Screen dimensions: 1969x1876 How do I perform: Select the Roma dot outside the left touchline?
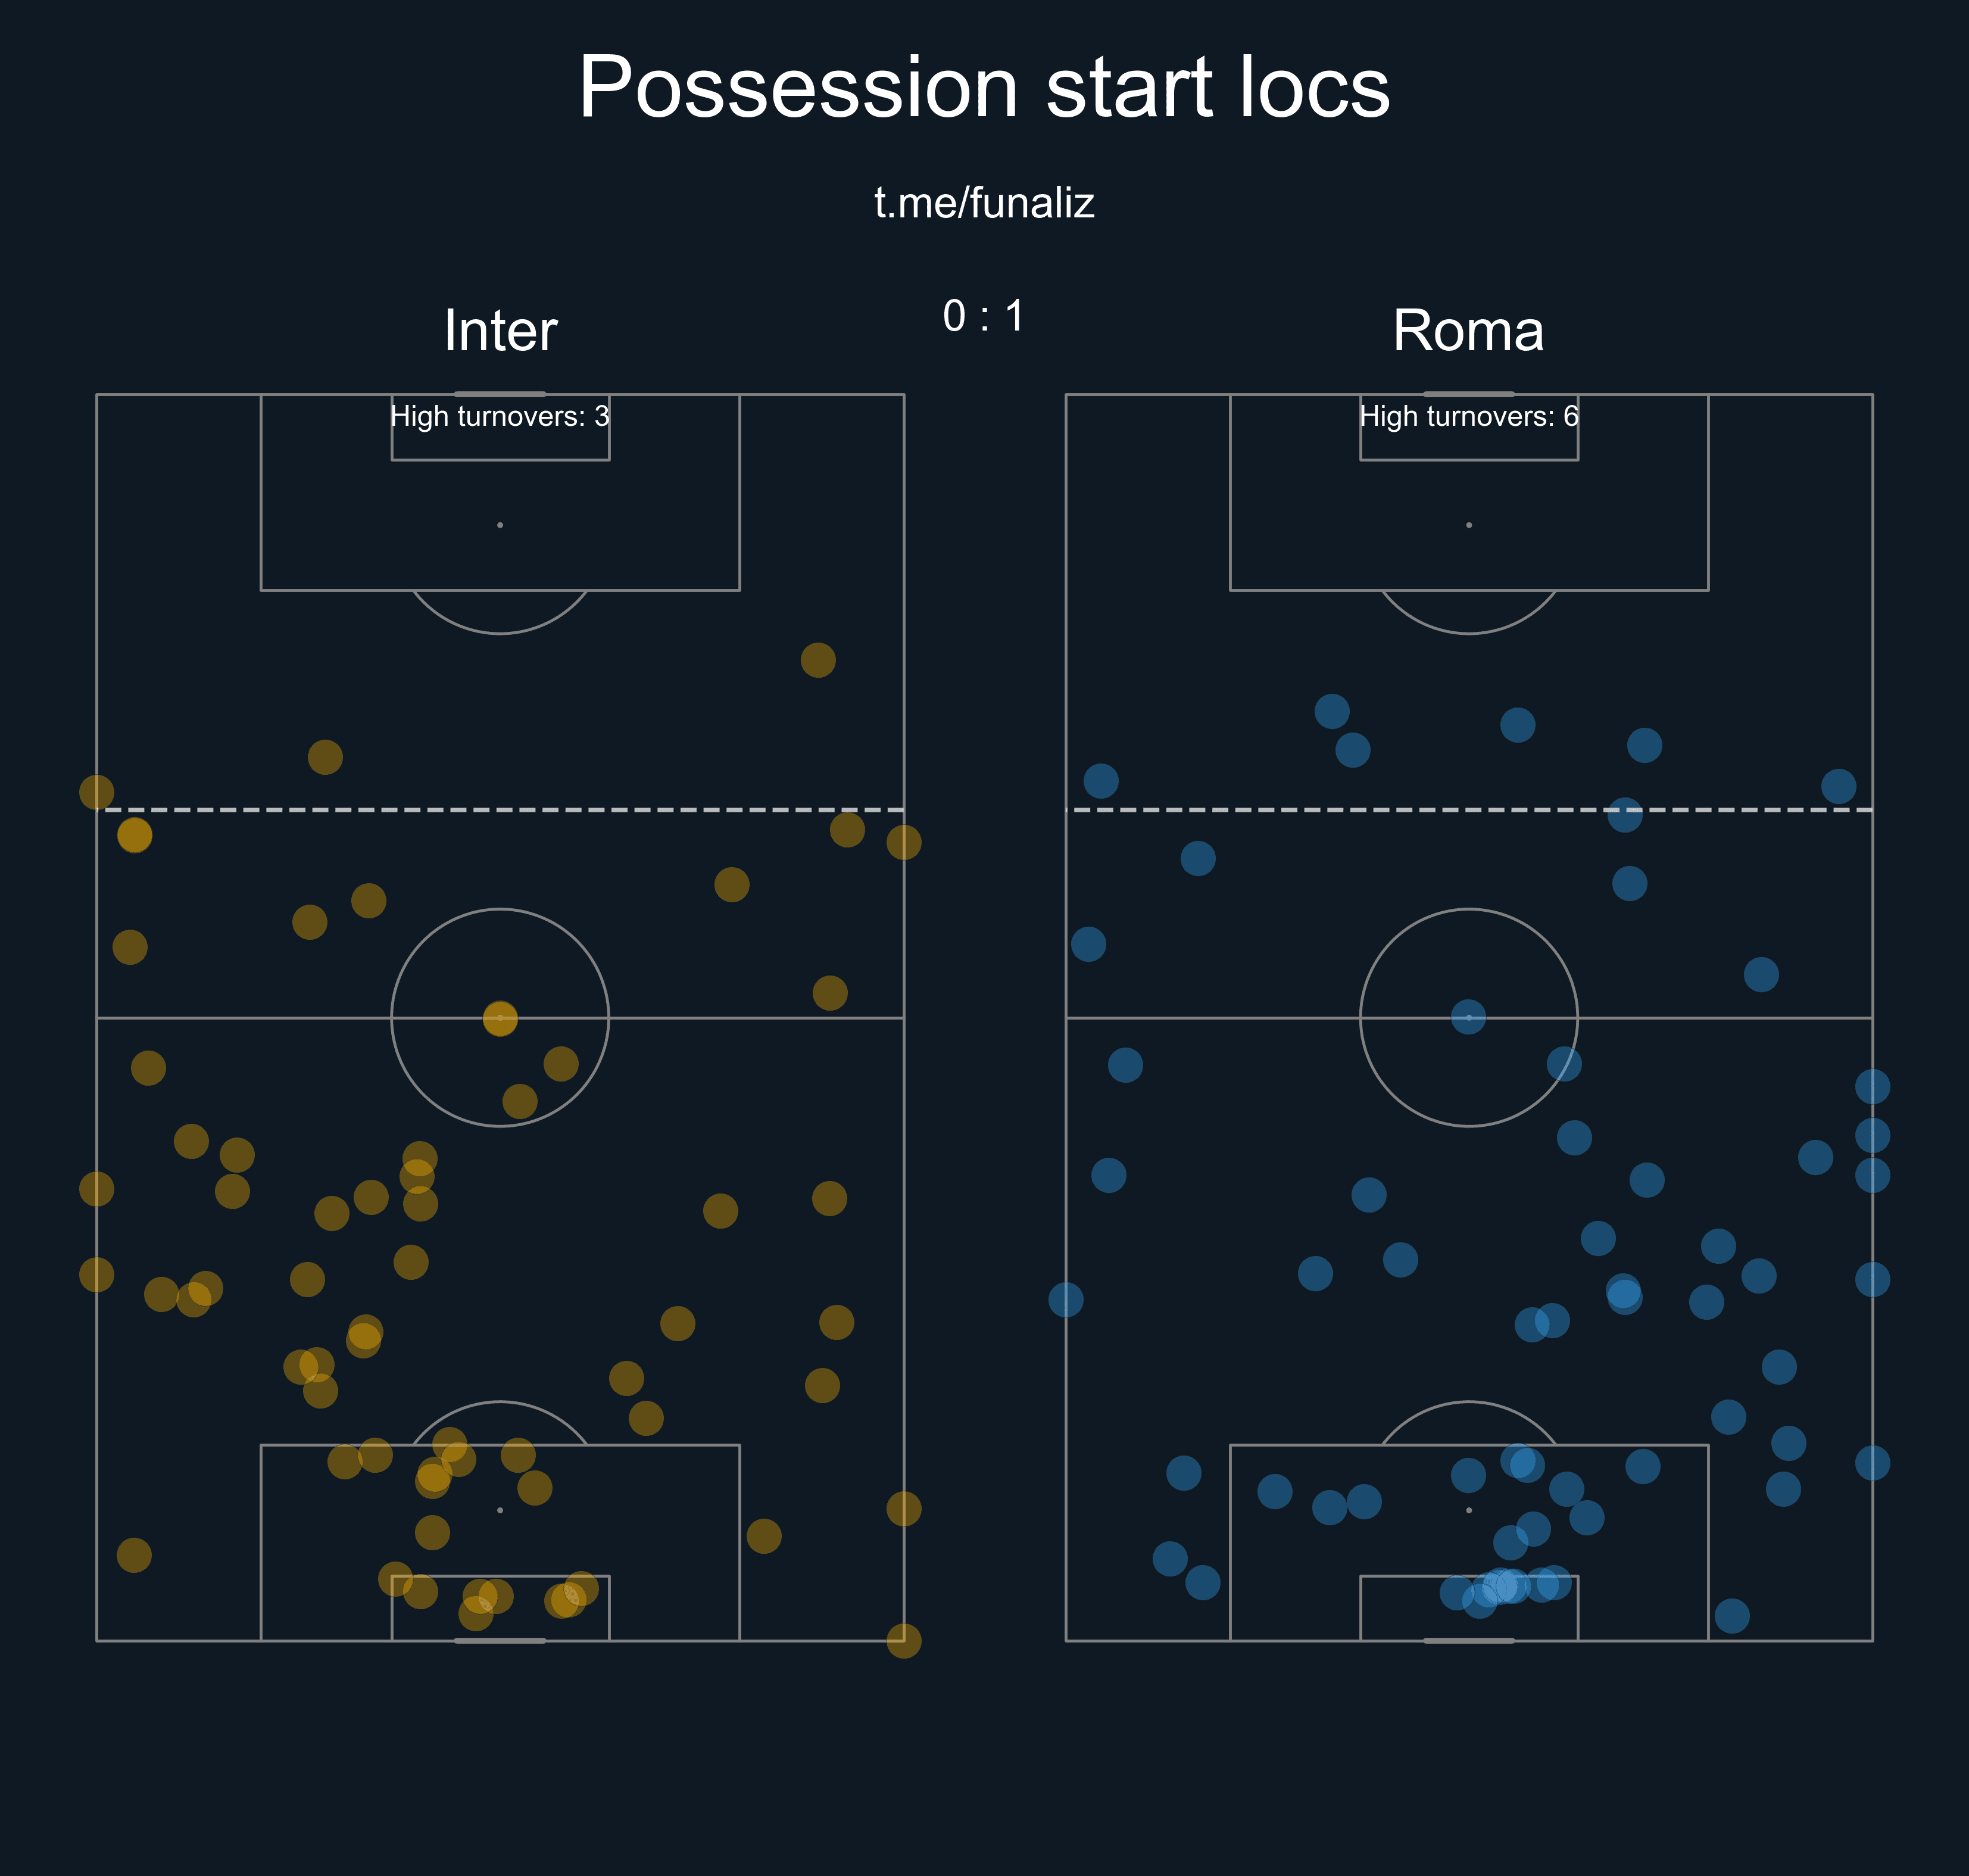pyautogui.click(x=1065, y=1300)
